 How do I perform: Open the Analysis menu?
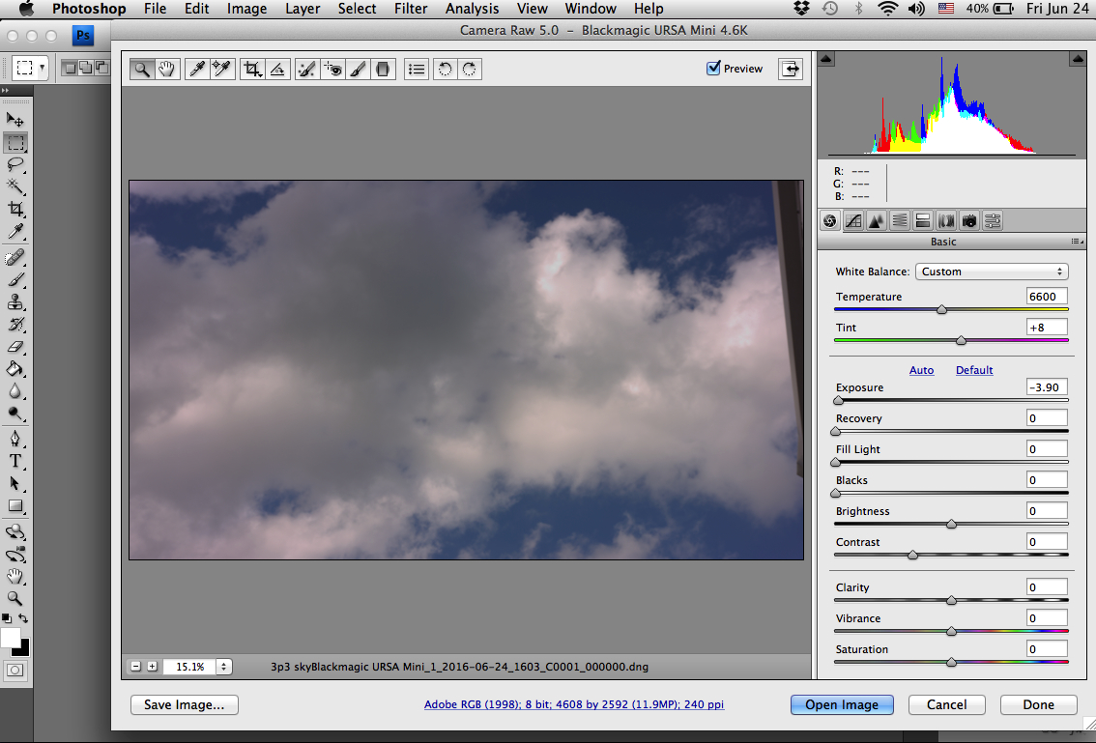473,9
